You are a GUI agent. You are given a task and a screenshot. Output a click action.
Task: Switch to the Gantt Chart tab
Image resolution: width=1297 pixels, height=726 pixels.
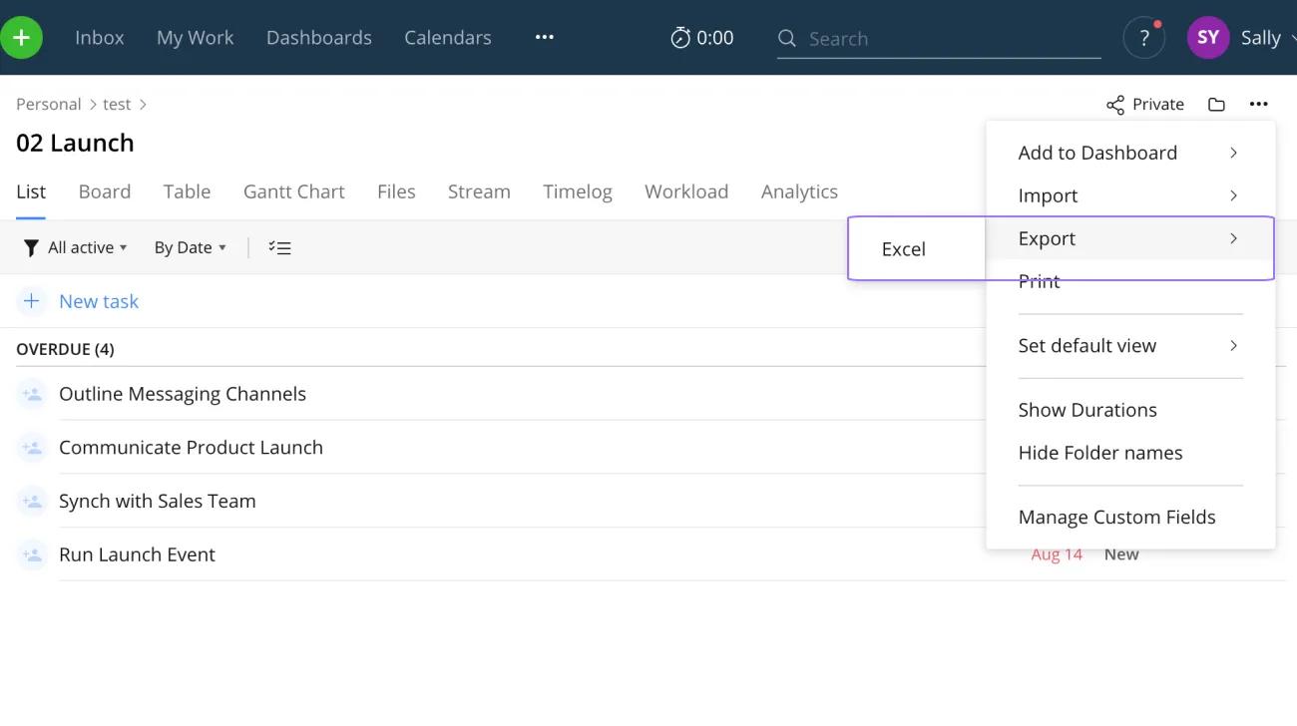[293, 191]
